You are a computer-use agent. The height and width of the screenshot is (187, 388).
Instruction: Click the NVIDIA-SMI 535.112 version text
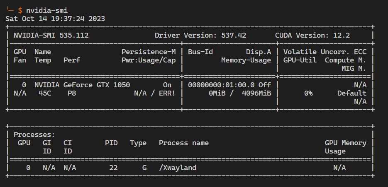click(x=51, y=35)
